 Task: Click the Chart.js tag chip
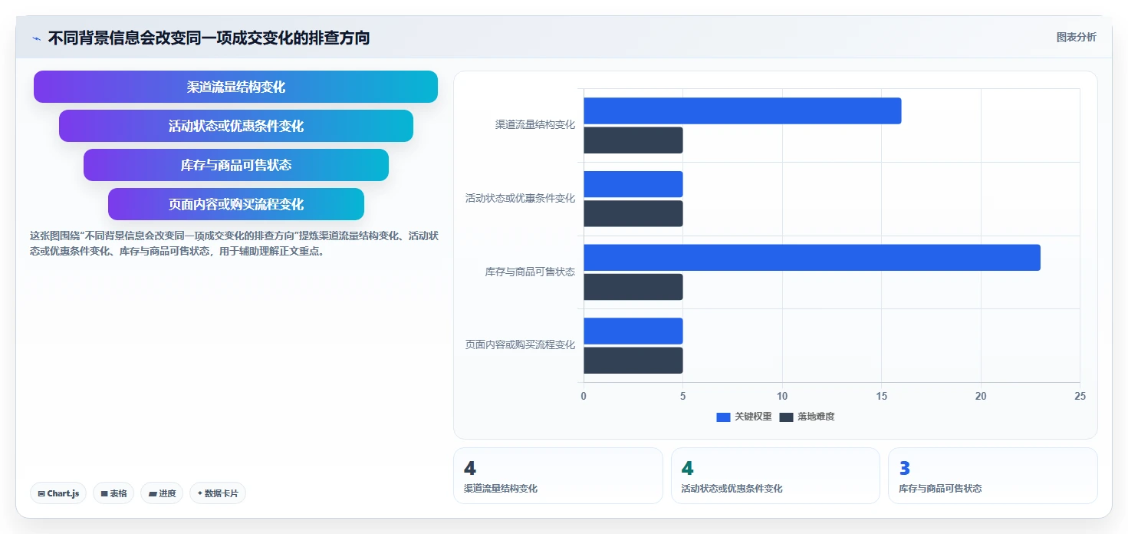coord(58,493)
